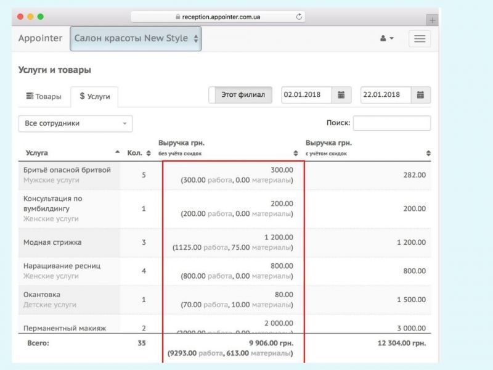Sort revenue without discounts column

295,153
